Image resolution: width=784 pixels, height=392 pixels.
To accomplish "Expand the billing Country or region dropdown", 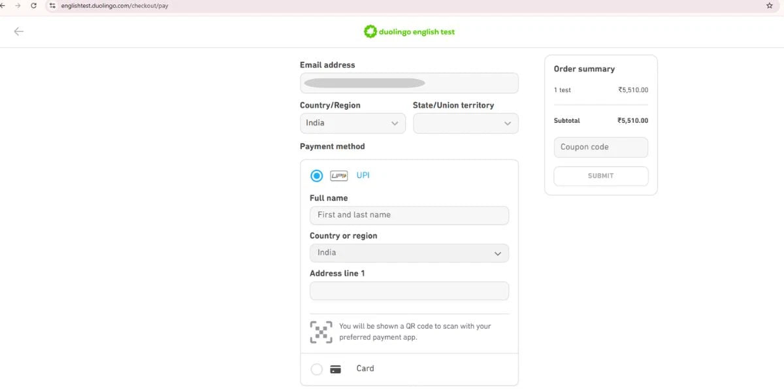I will coord(409,253).
